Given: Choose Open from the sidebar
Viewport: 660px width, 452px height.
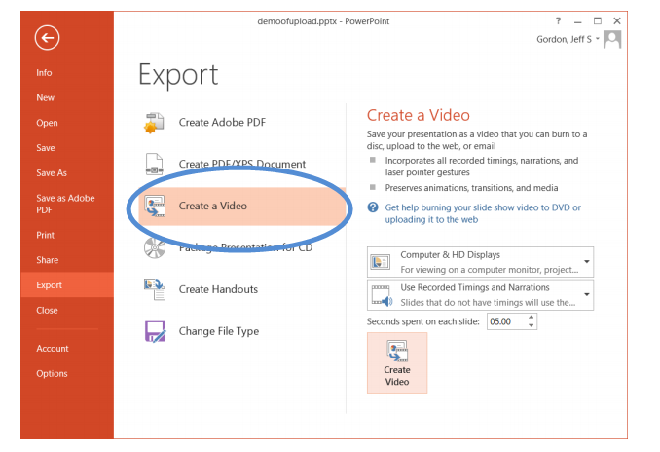Looking at the screenshot, I should (x=47, y=123).
